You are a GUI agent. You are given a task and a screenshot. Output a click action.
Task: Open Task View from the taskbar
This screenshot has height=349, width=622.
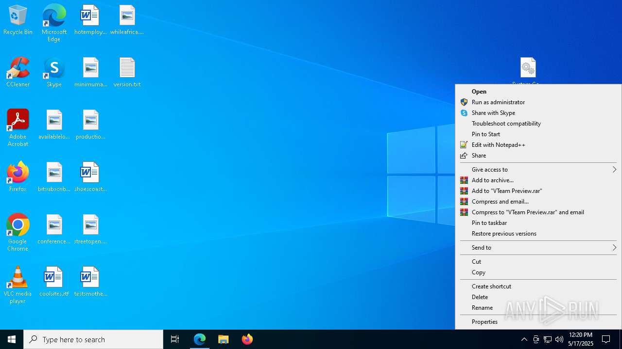[x=175, y=339]
